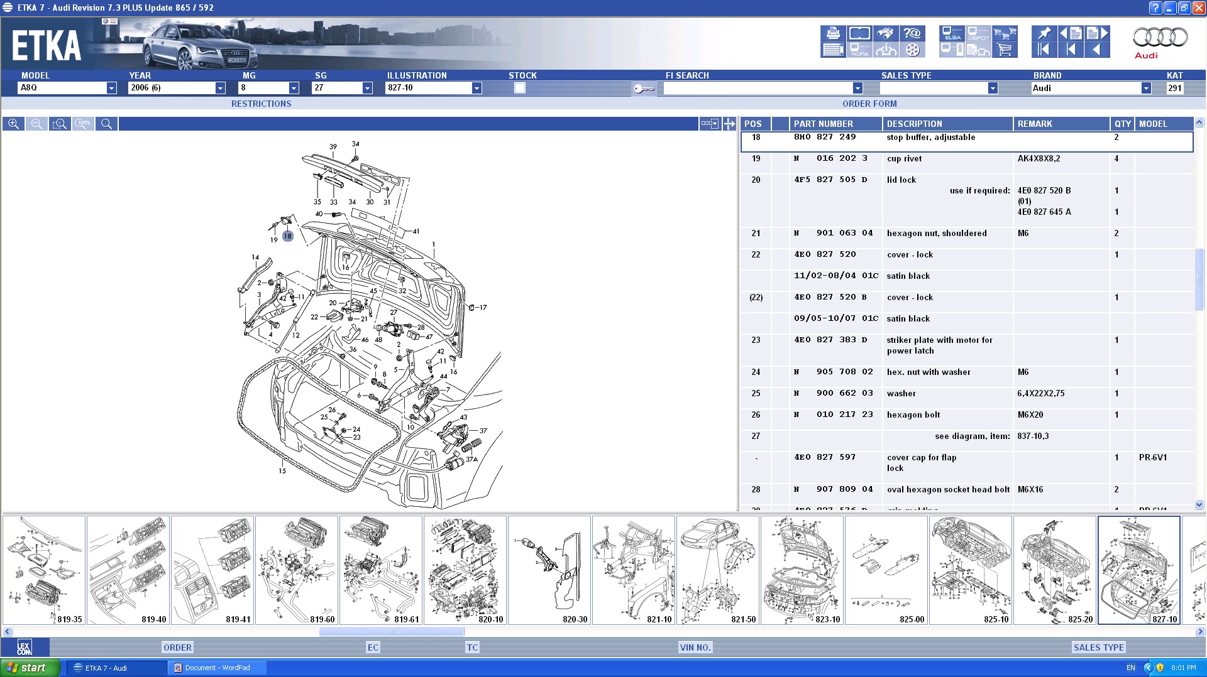
Task: Open the MODEL dropdown
Action: pyautogui.click(x=111, y=88)
